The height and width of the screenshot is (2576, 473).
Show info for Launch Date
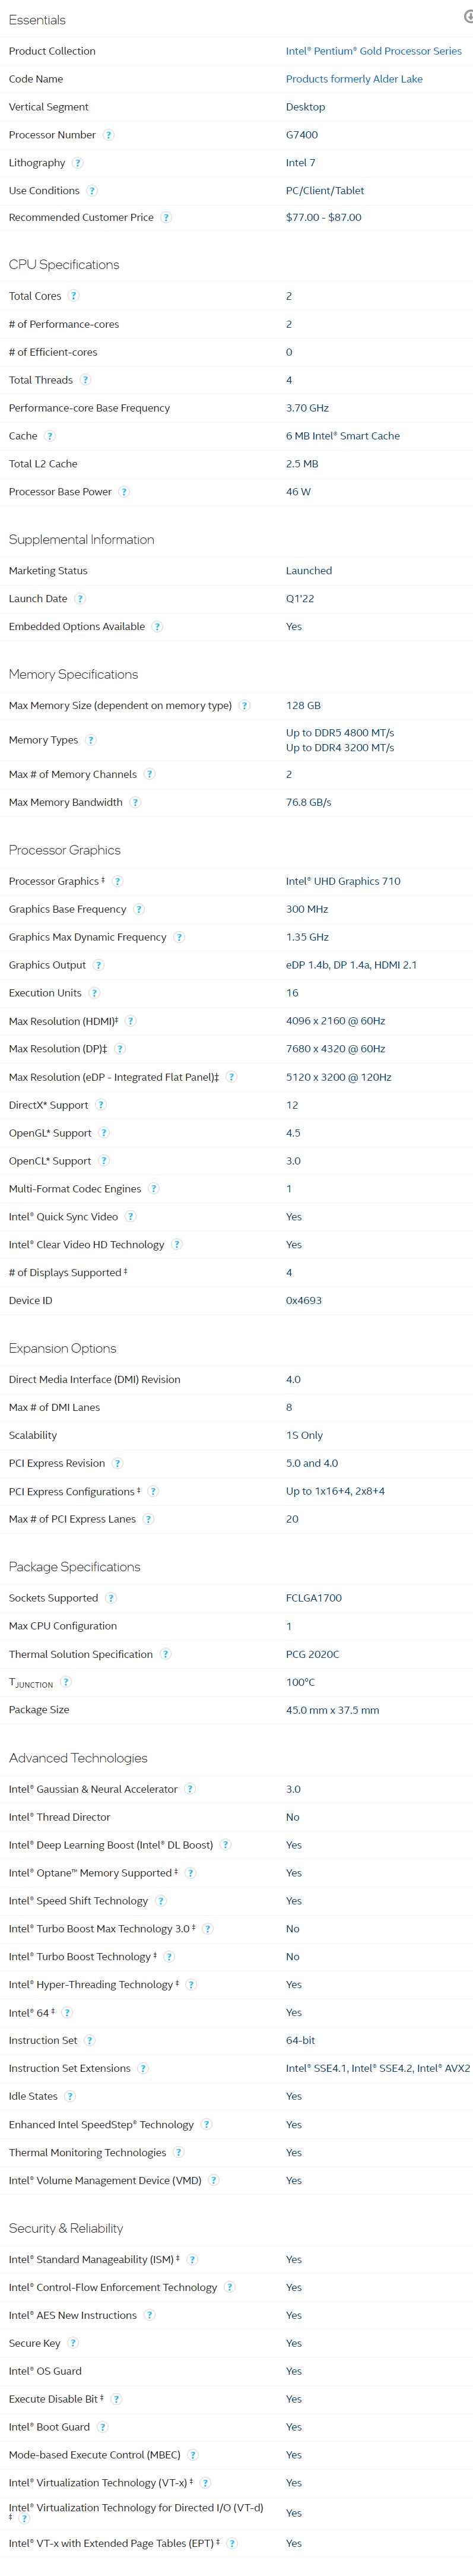80,599
